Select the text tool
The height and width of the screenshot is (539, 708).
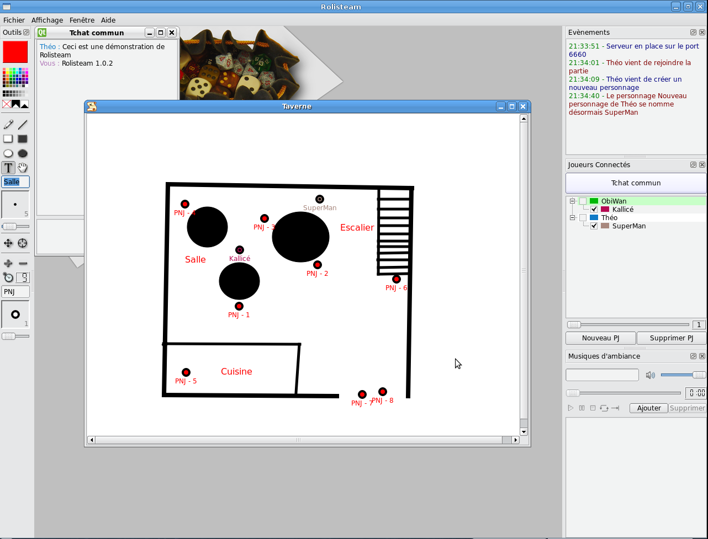8,168
